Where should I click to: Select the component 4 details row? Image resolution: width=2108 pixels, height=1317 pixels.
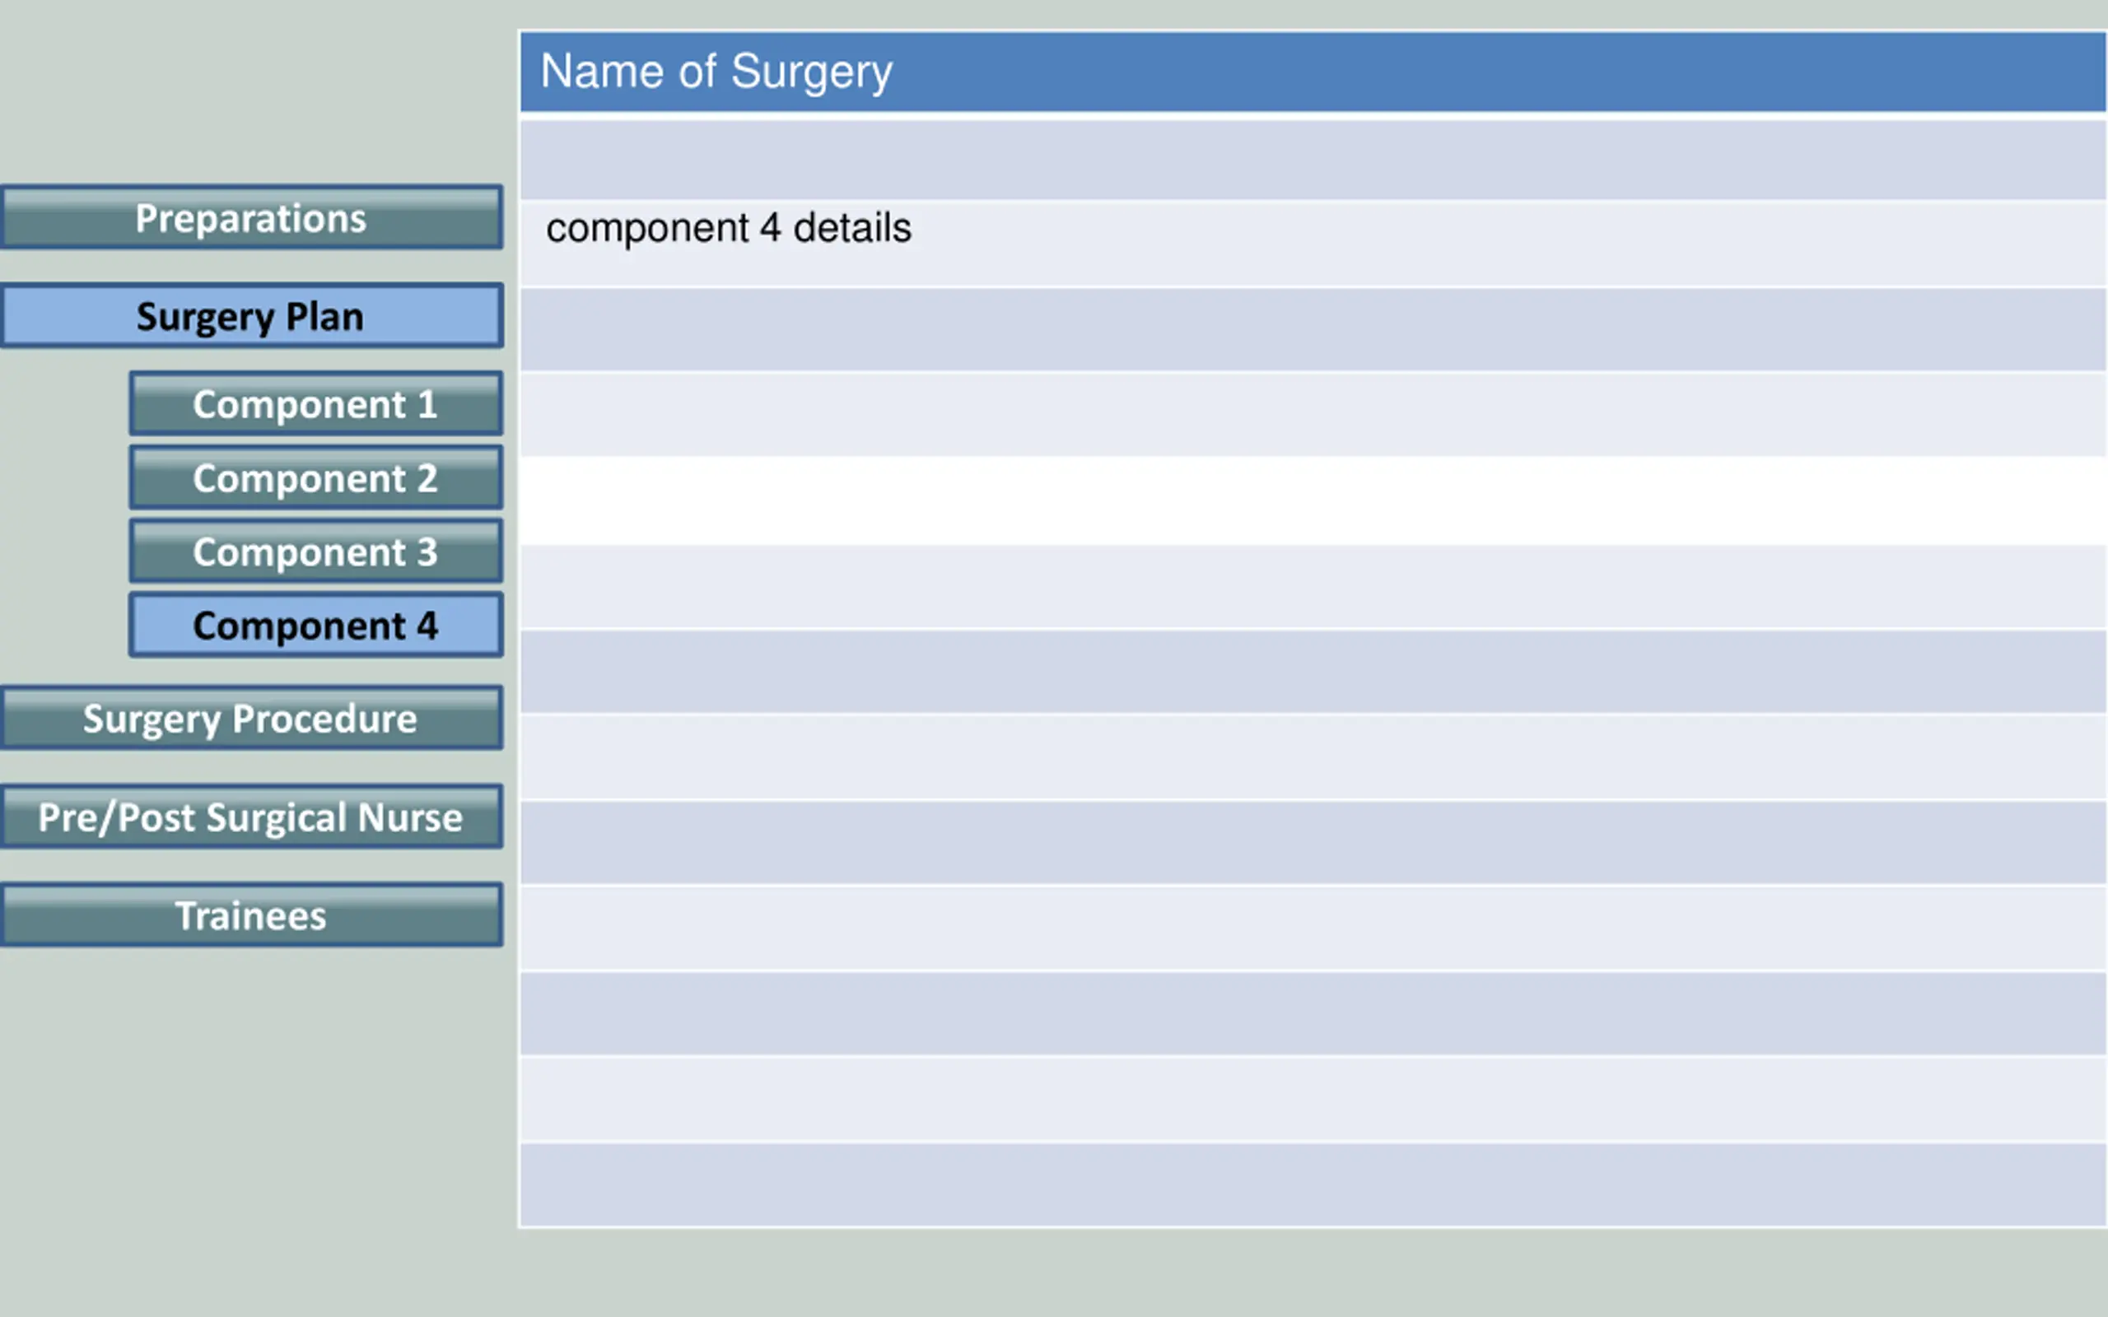pos(1313,243)
